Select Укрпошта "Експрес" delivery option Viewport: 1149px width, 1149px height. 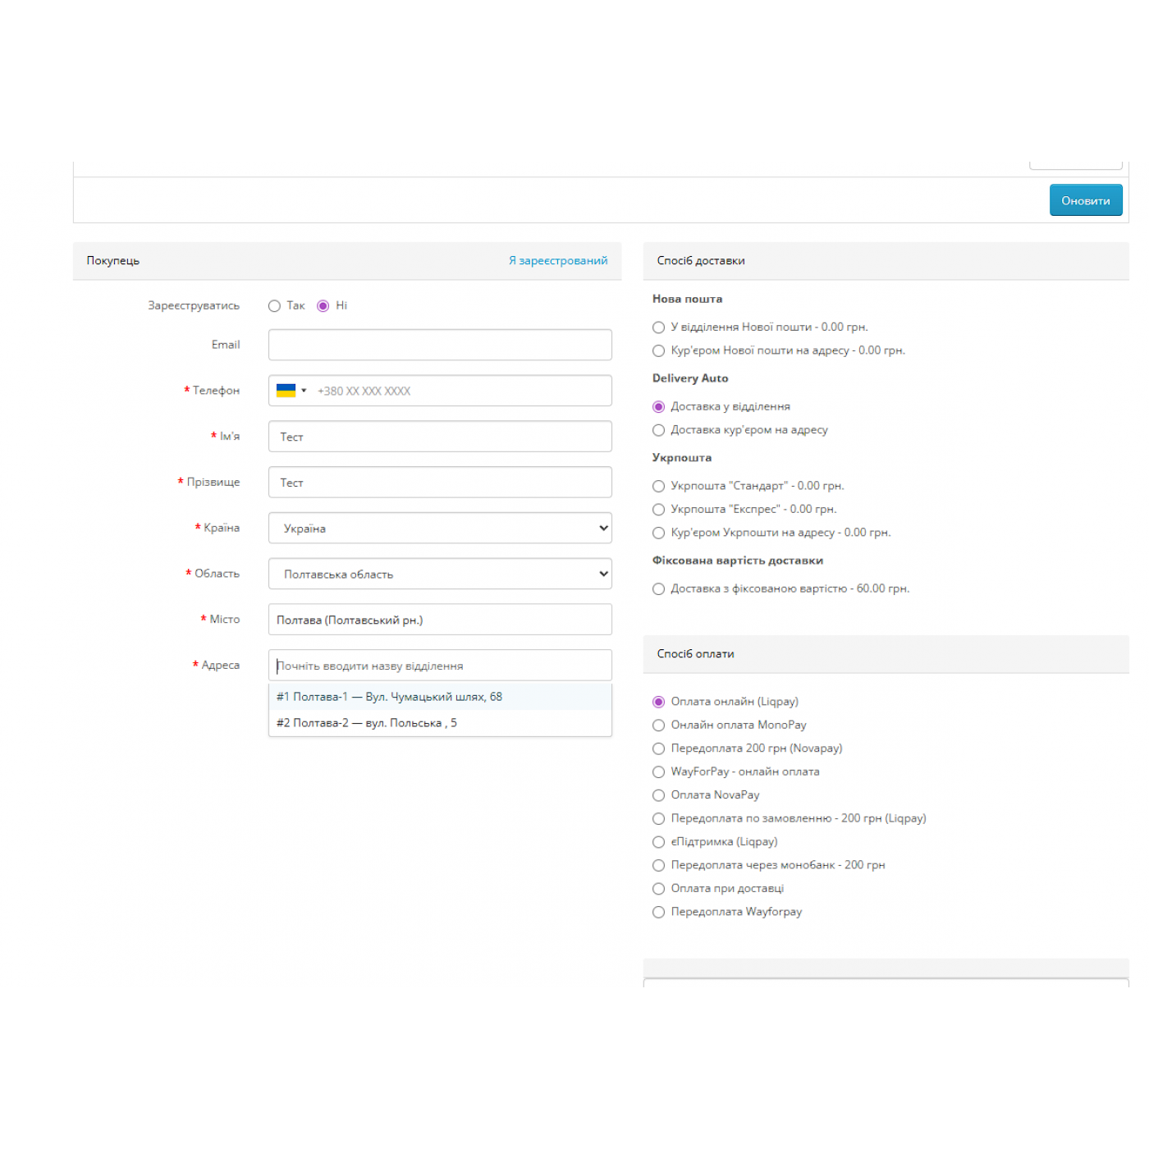[658, 510]
